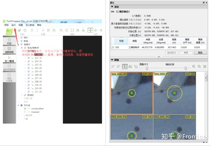Click the 使用 apply button
The height and width of the screenshot is (146, 211).
[186, 53]
